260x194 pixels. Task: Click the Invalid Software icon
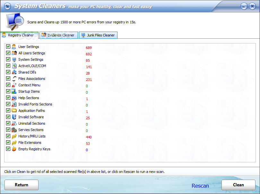[14, 117]
